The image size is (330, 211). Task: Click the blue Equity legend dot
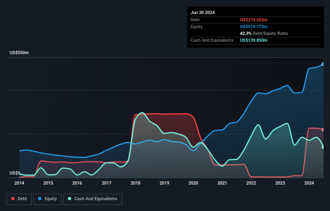click(x=40, y=199)
